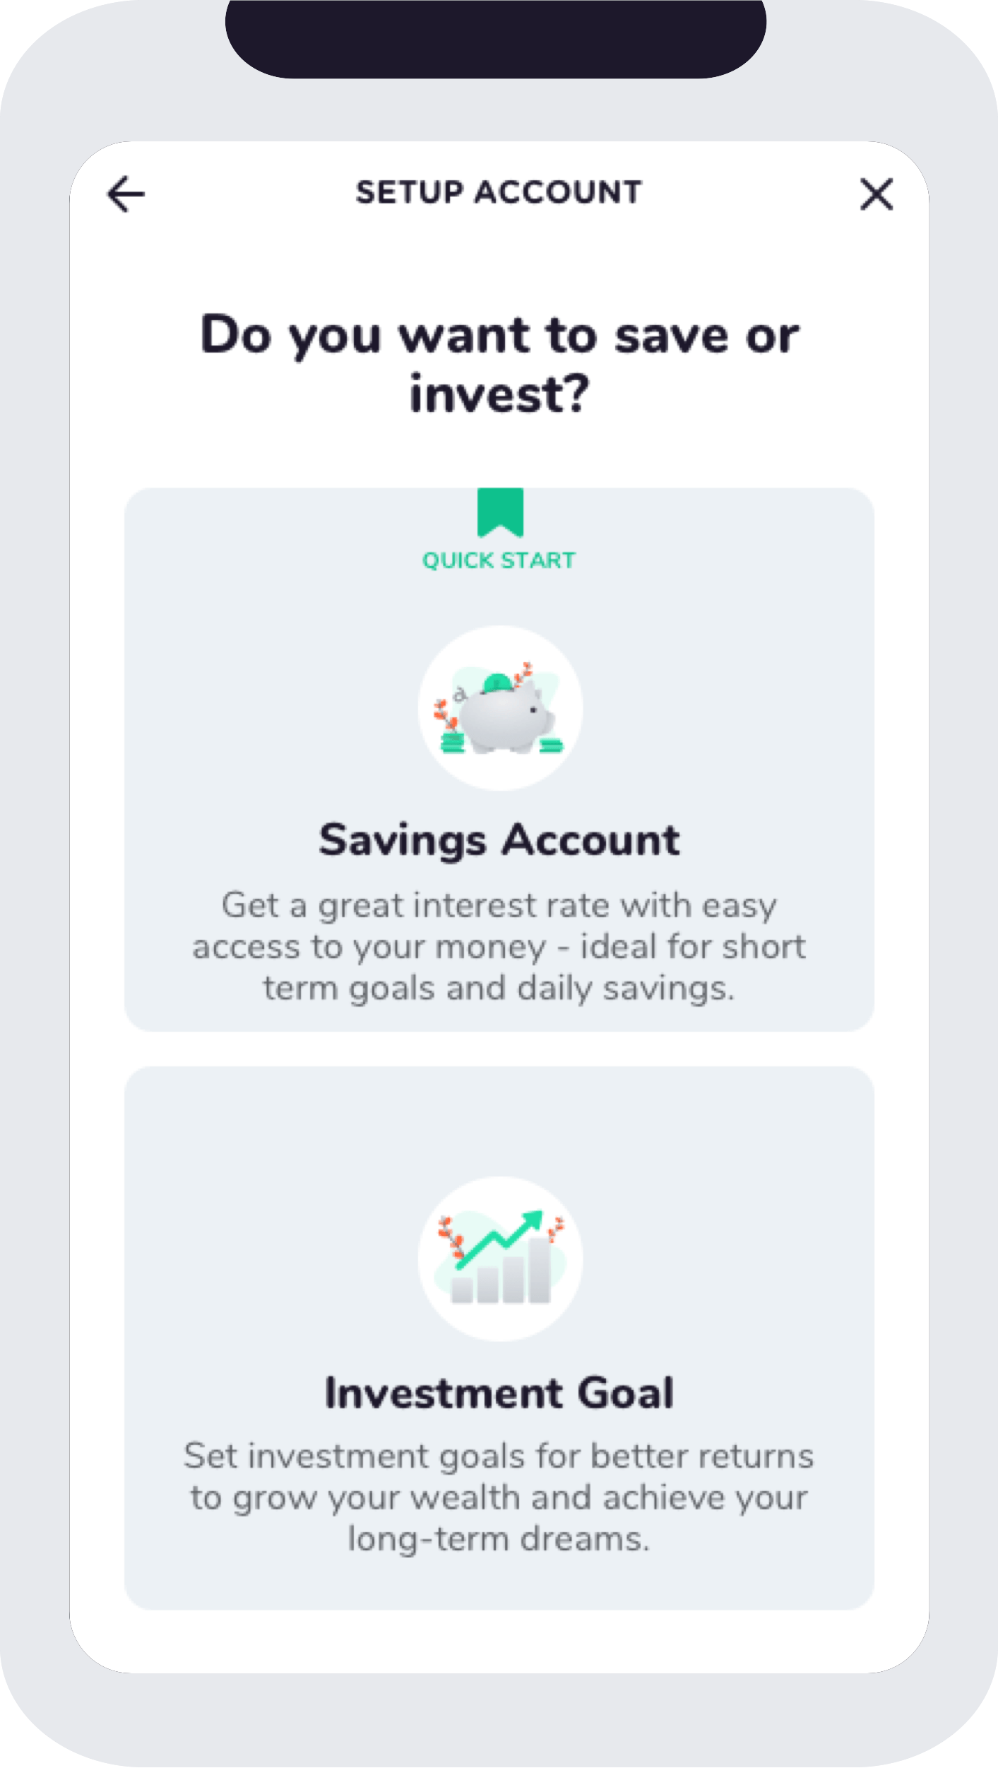Click the phone notch at the top

pyautogui.click(x=496, y=39)
